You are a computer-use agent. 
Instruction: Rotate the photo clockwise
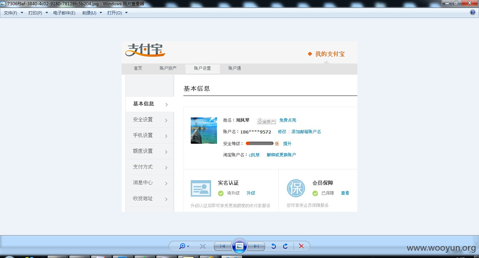coord(285,246)
